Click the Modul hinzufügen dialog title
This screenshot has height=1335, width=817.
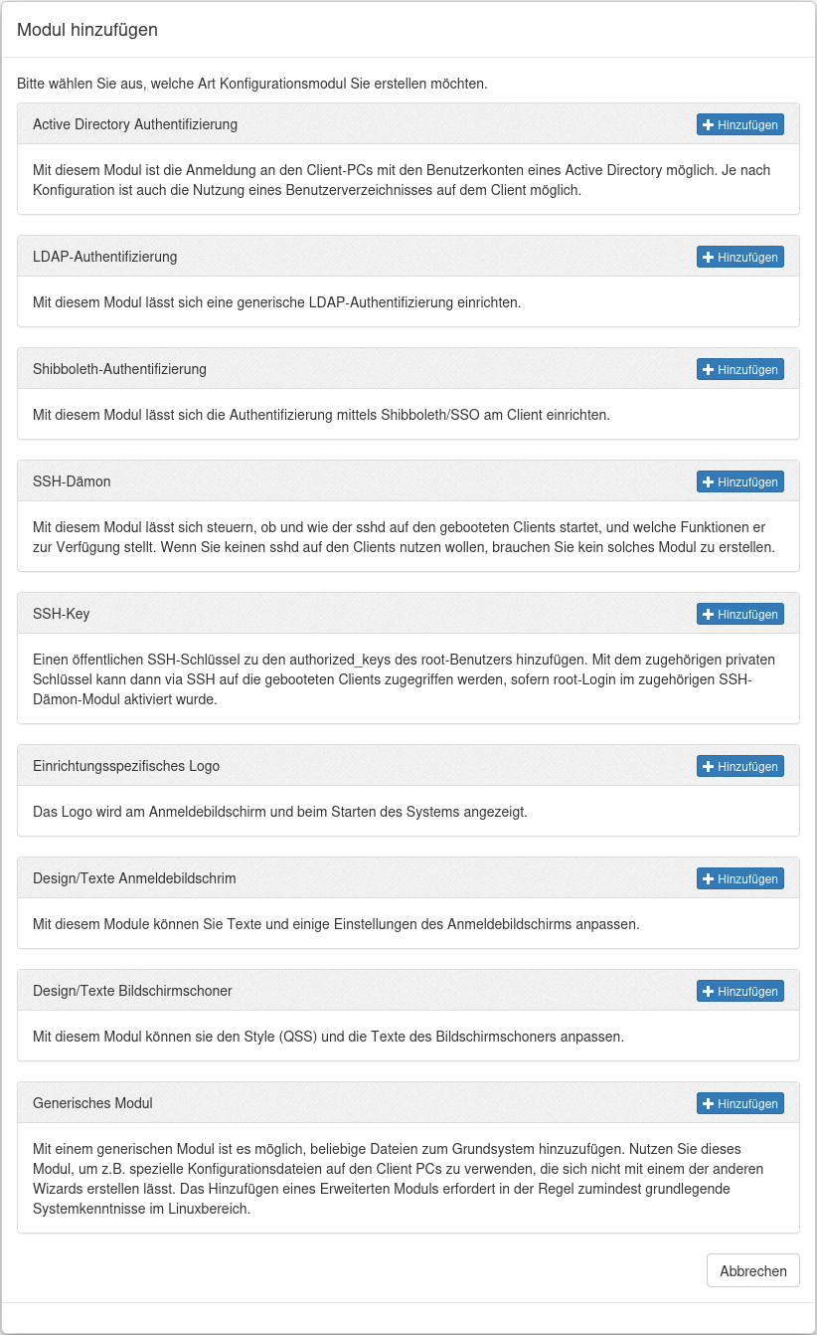click(87, 30)
